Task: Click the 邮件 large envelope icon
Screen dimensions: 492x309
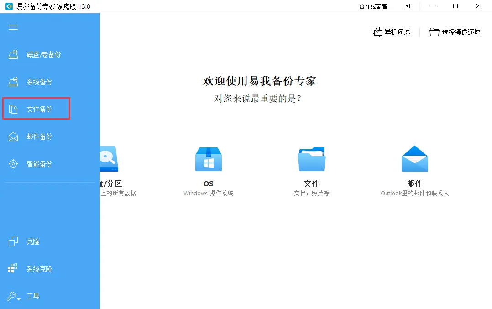Action: coord(414,159)
